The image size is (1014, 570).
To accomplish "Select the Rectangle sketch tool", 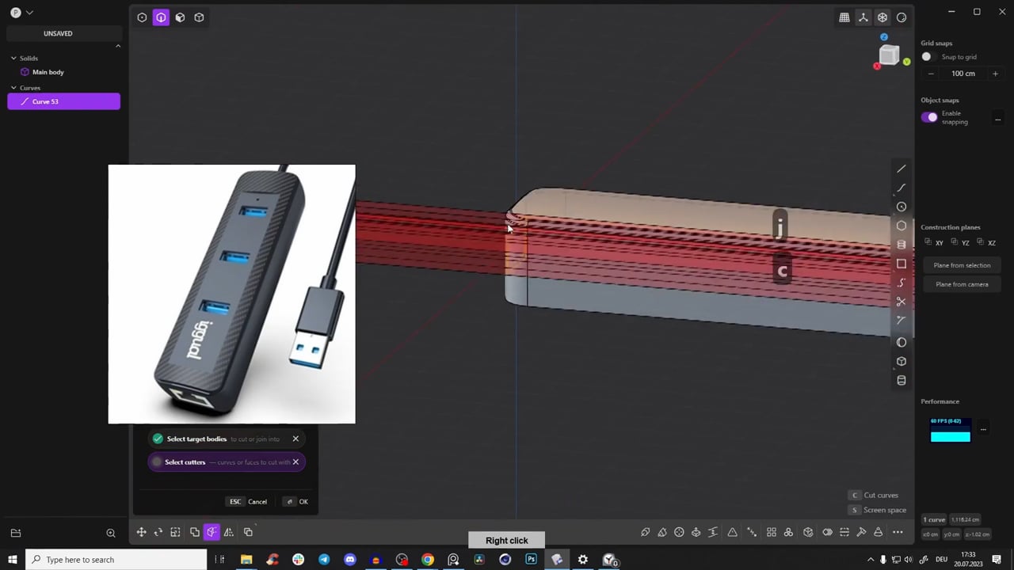I will [901, 264].
